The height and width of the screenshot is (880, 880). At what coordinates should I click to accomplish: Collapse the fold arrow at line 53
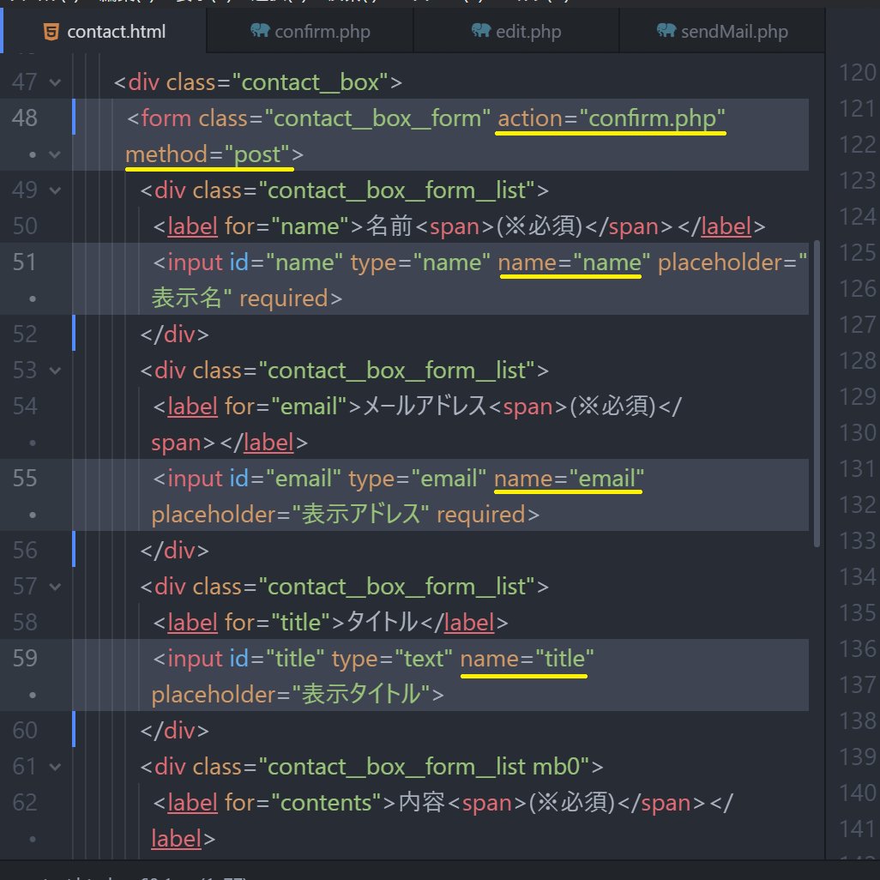coord(55,371)
